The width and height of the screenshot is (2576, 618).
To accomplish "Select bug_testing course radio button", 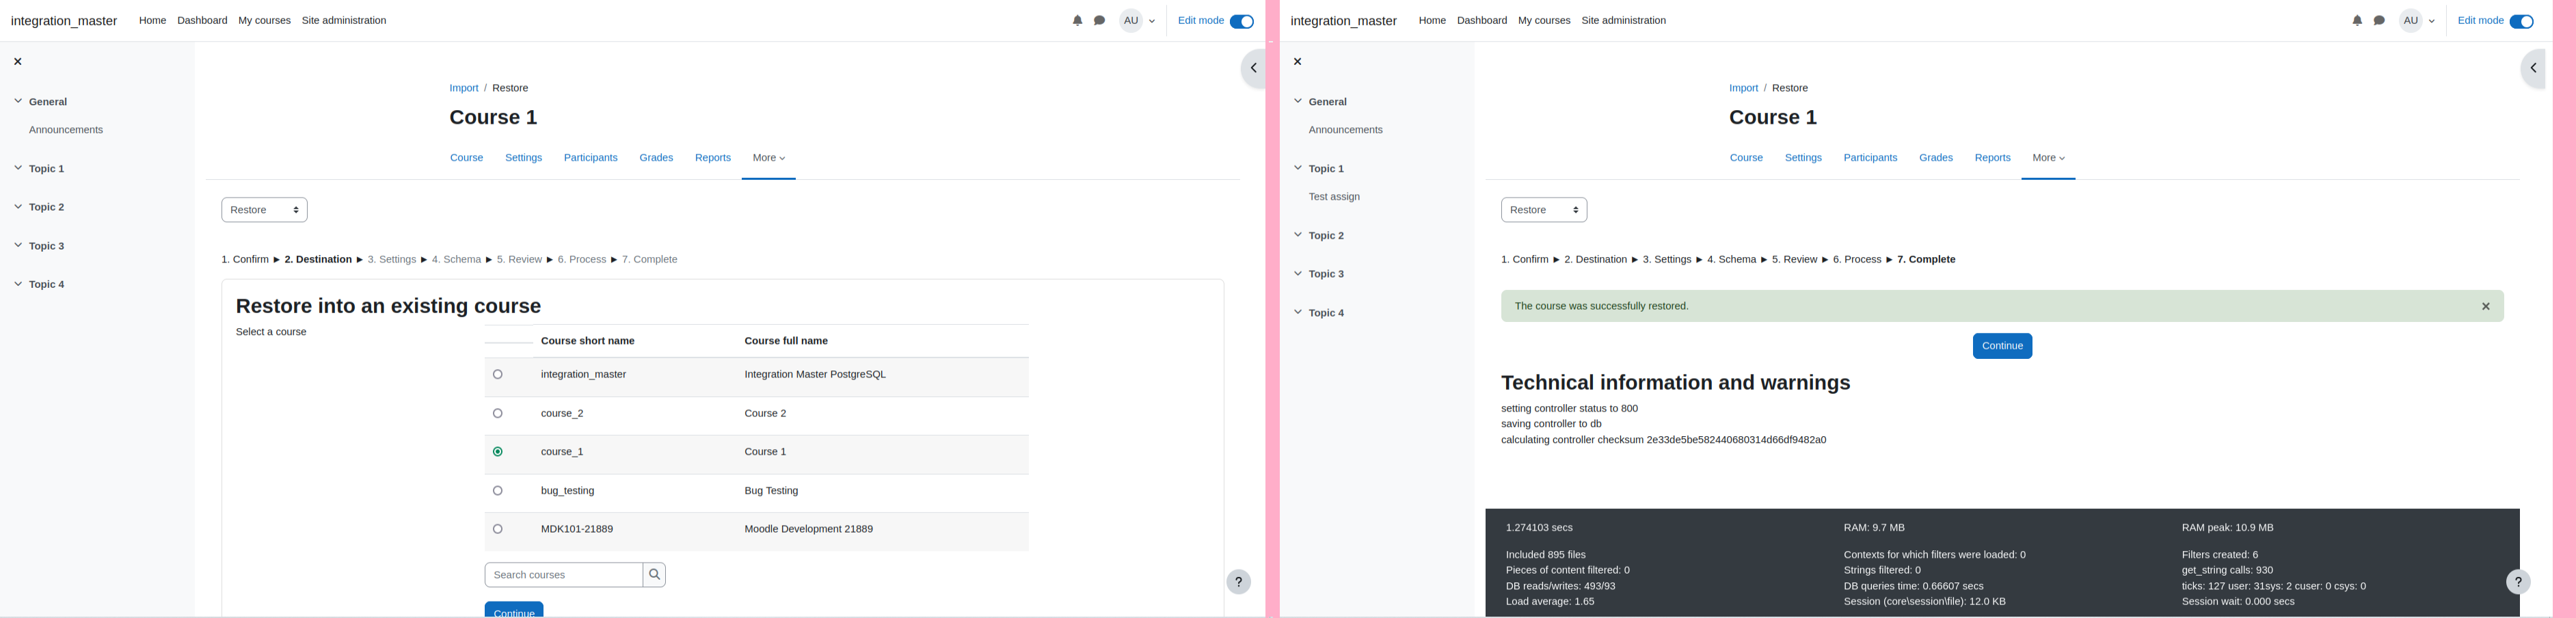I will [498, 491].
